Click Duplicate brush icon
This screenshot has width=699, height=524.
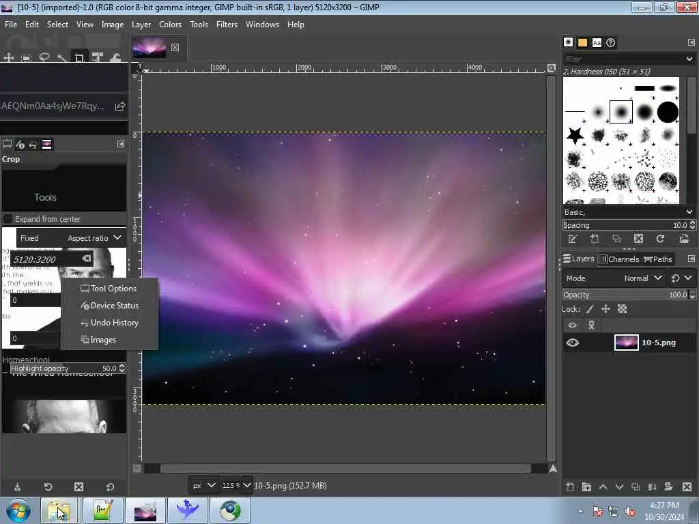coord(616,239)
